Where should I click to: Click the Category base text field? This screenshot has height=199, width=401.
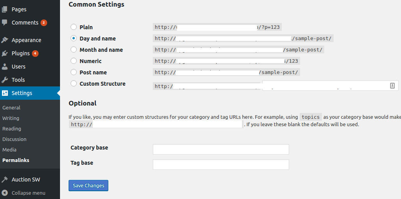[221, 149]
